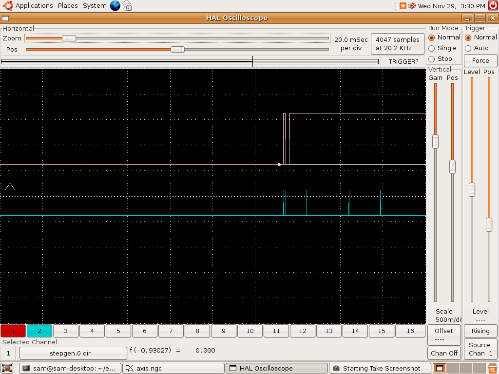This screenshot has width=499, height=374.
Task: Click the f(-0.93027) = 0.000 cursor readout
Action: coord(172,351)
